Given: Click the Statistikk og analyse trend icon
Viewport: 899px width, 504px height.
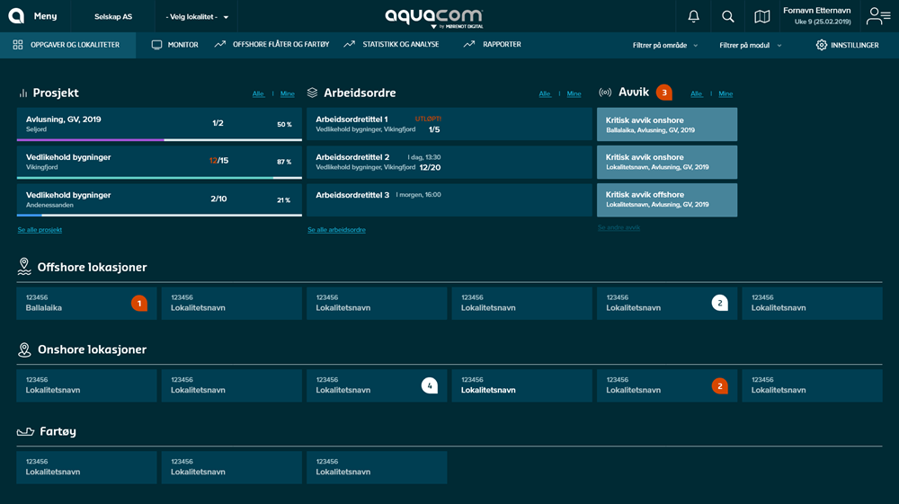Looking at the screenshot, I should (x=349, y=44).
